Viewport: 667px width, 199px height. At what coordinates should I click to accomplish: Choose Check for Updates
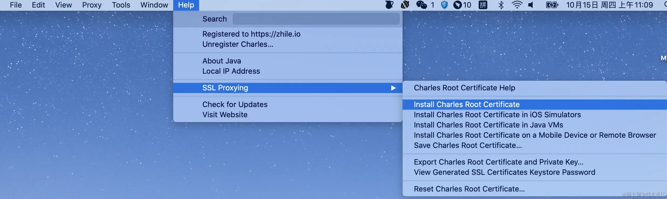point(288,104)
